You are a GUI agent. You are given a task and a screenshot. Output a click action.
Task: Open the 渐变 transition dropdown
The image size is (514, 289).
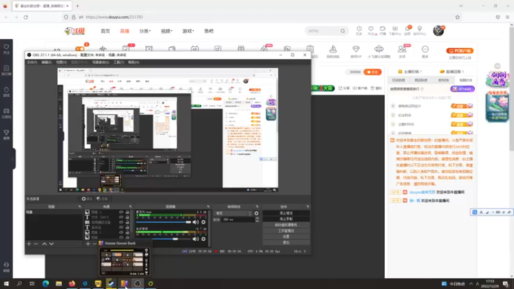(233, 213)
